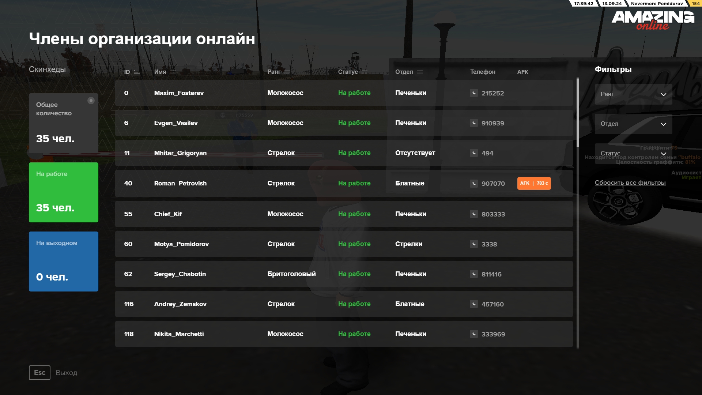The width and height of the screenshot is (702, 395).
Task: Click phone icon for Nikita_Marchetti
Action: 473,334
